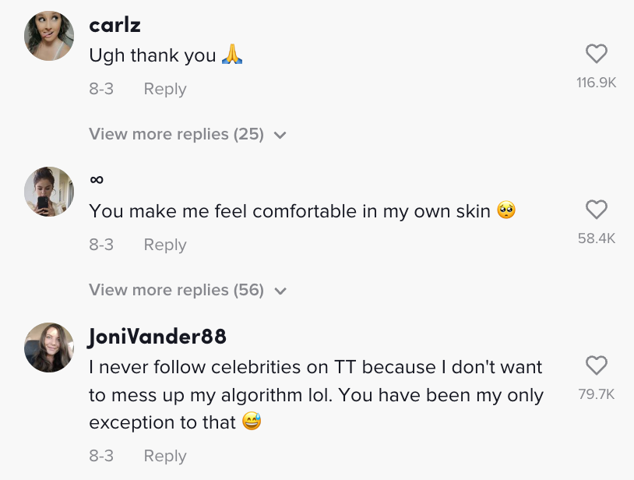
Task: Click the 79.7K like count
Action: [597, 394]
